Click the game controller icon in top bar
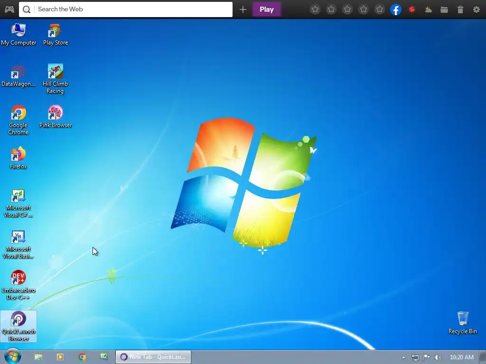The height and width of the screenshot is (364, 486). [x=9, y=9]
